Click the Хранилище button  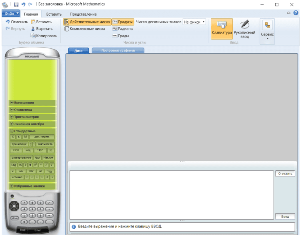[19, 144]
